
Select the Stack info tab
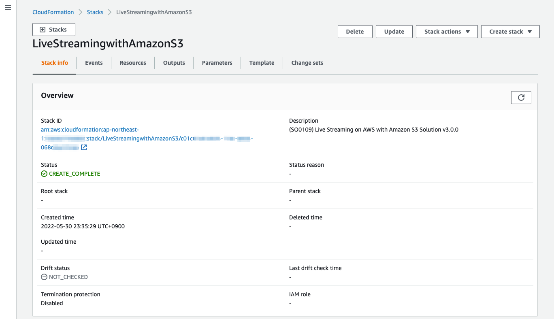55,63
